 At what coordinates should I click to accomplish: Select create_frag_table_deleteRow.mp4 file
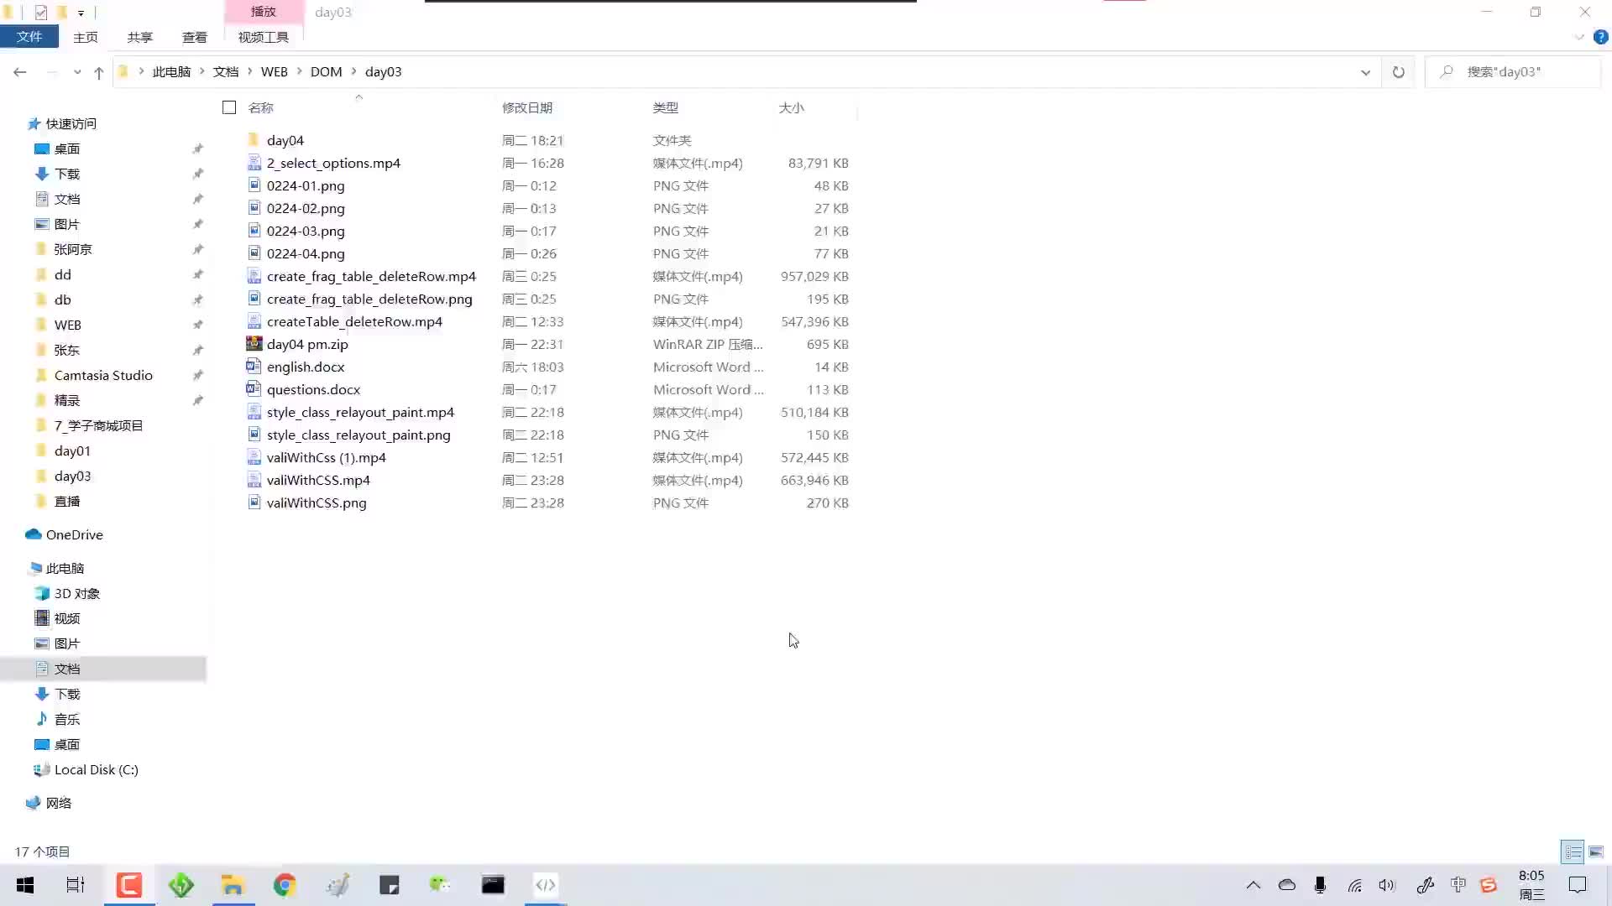(371, 276)
